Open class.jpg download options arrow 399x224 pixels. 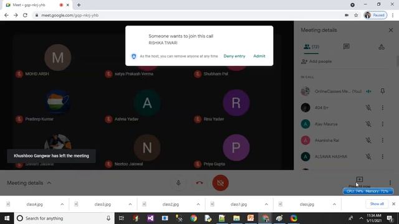coord(334,204)
